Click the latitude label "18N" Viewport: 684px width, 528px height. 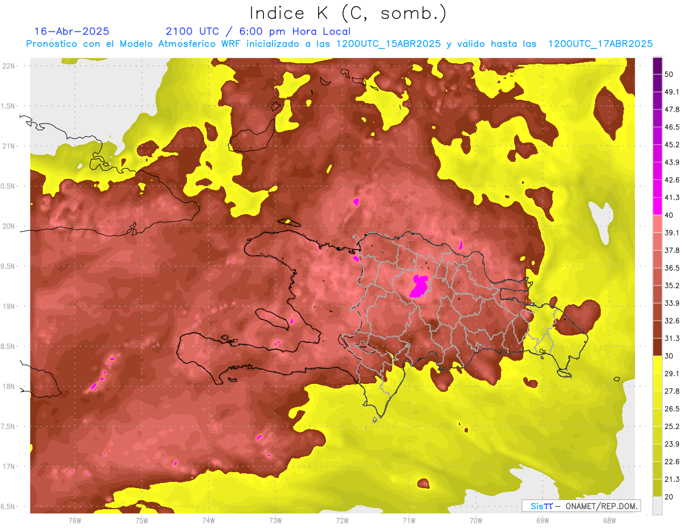click(x=9, y=387)
